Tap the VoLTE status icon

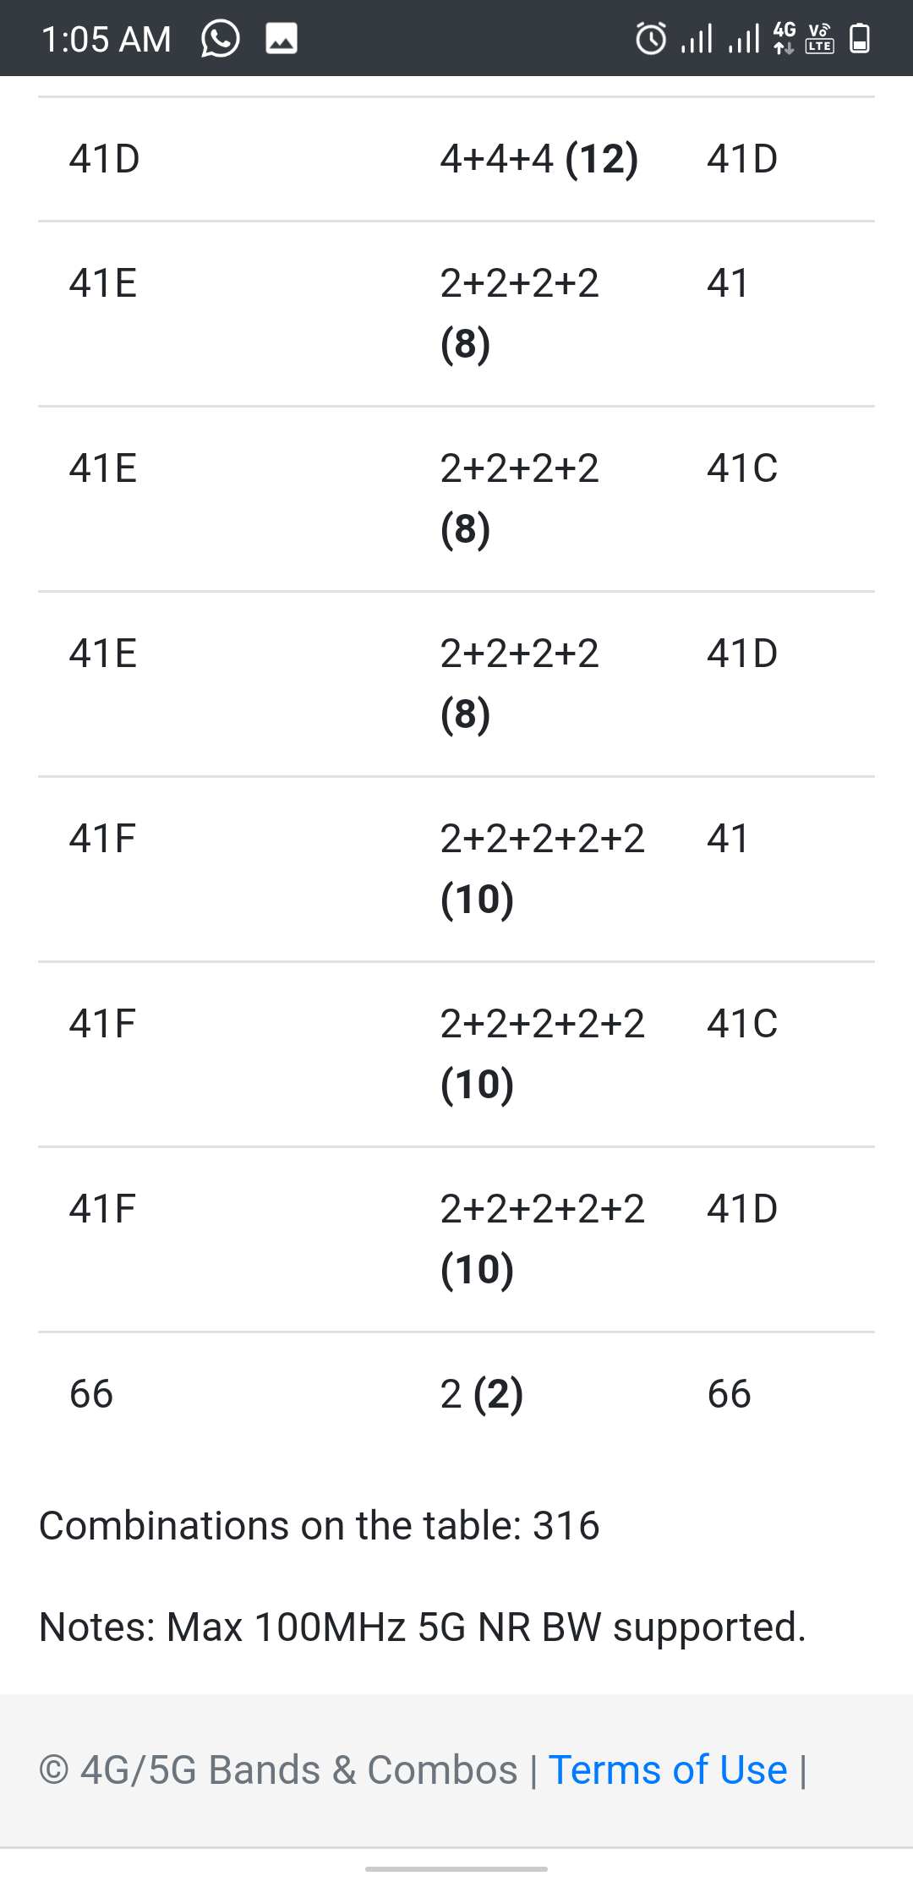coord(820,39)
